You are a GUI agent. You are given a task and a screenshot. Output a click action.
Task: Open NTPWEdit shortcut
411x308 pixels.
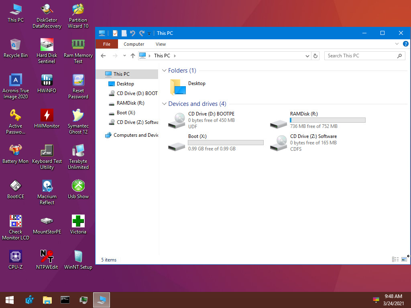click(47, 260)
